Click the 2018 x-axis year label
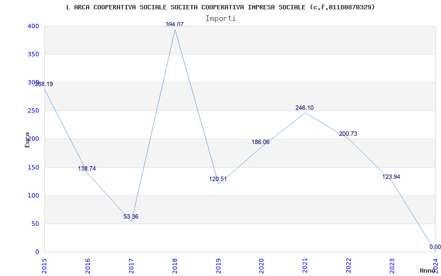 click(x=175, y=266)
